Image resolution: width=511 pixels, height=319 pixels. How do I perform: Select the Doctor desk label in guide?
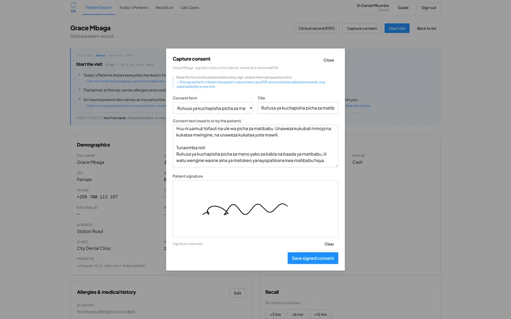click(x=100, y=55)
